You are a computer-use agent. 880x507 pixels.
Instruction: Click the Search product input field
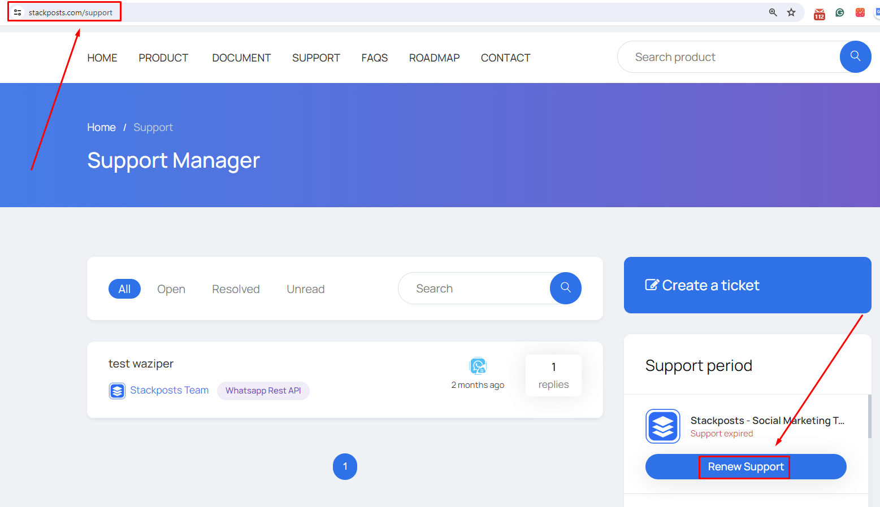pos(729,57)
